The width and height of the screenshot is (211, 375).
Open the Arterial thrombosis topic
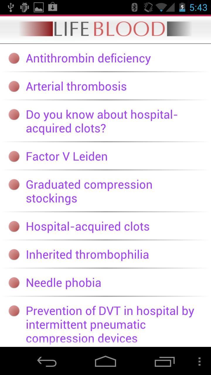pos(76,86)
